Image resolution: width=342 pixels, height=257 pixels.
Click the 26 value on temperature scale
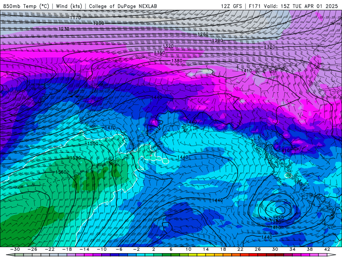(x=258, y=249)
